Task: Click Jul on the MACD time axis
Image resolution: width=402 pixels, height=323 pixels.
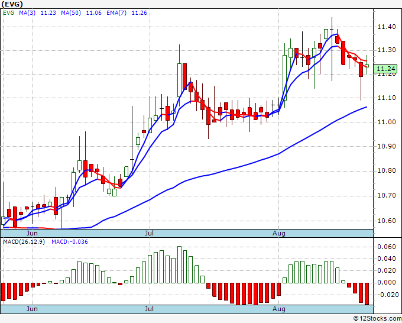Action: [x=149, y=309]
